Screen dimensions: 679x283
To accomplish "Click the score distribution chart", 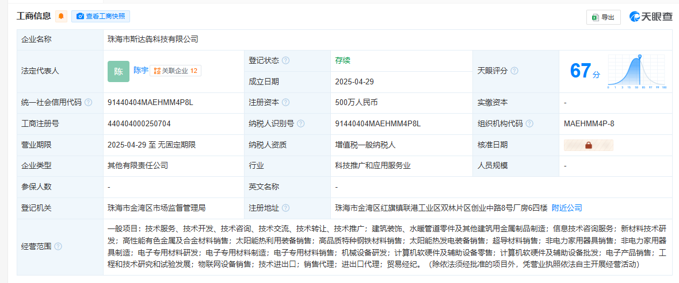I will click(x=637, y=71).
